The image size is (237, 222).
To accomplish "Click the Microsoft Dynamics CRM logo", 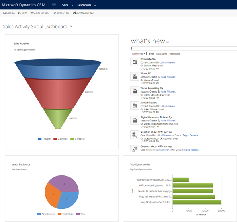I will (23, 5).
